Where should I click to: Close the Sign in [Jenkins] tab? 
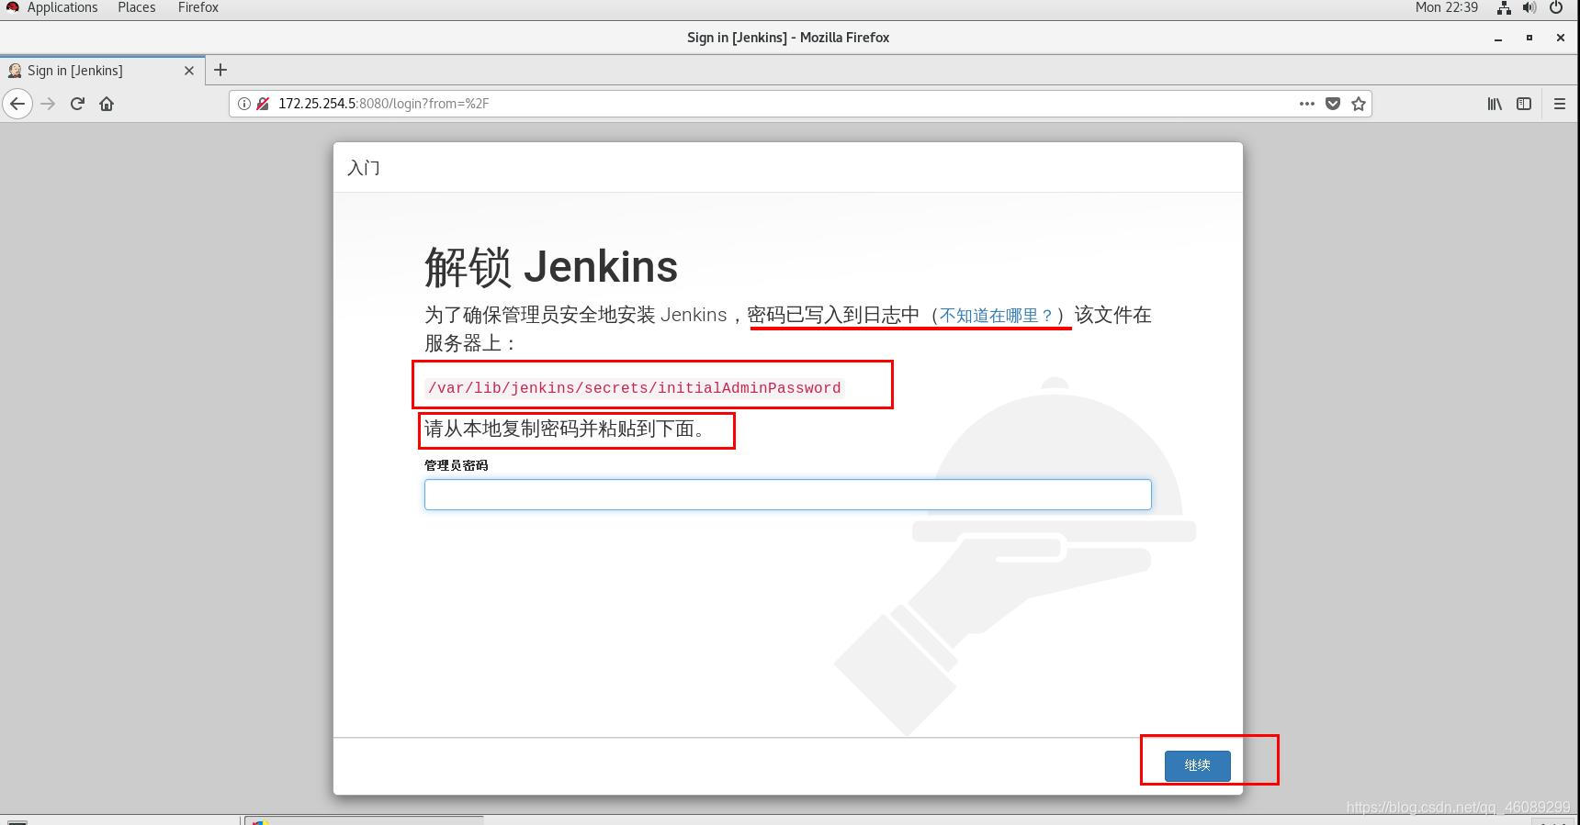coord(189,71)
